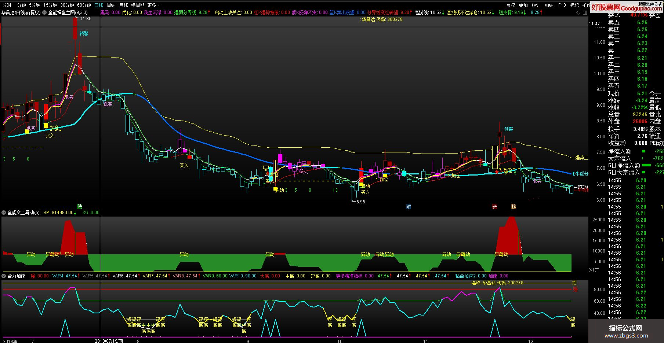Click the orange 榜 marker icon
Viewport: 664px width, 343px height.
point(514,207)
